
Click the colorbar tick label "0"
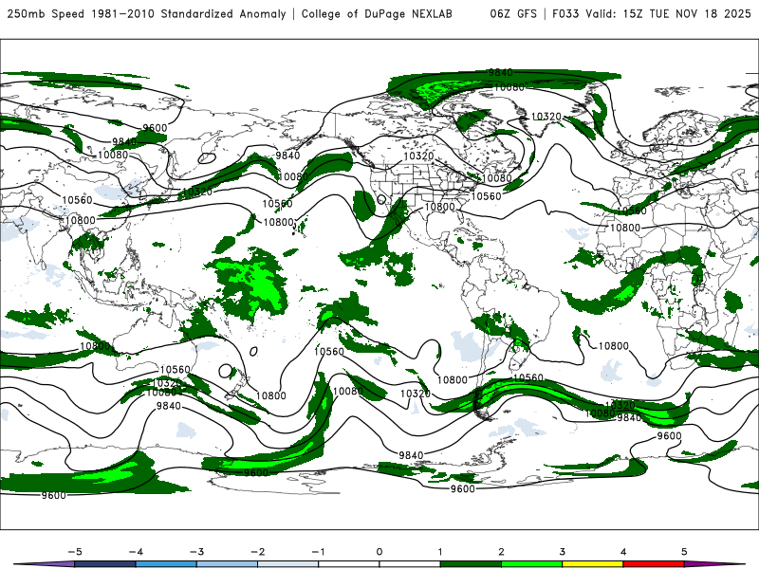(x=379, y=552)
